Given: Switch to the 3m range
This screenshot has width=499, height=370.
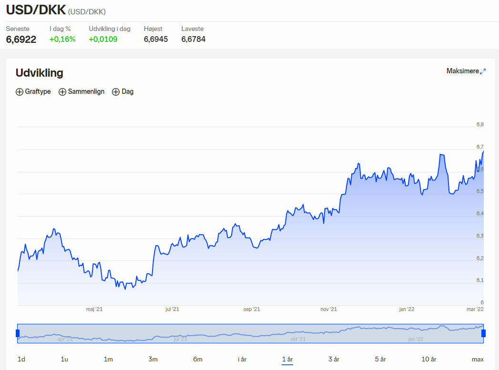Looking at the screenshot, I should 153,359.
